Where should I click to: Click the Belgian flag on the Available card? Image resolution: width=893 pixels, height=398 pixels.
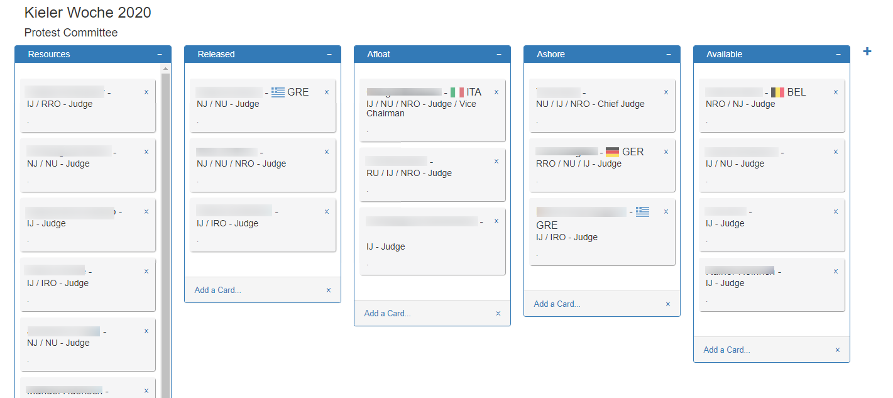click(778, 92)
